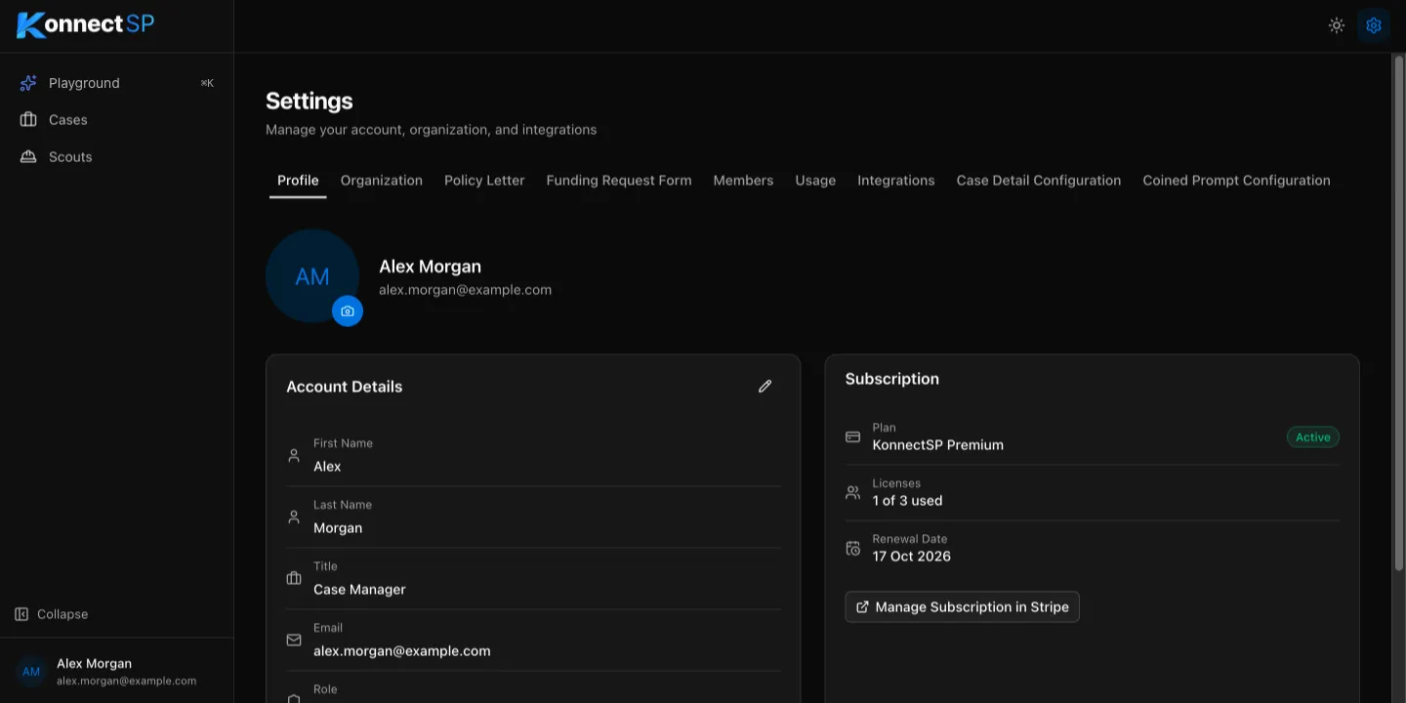Click the First Name value 'Alex'
Image resolution: width=1406 pixels, height=703 pixels.
tap(327, 467)
